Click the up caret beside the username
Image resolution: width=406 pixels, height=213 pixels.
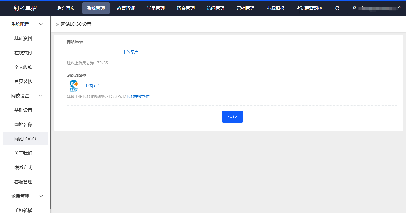400,8
